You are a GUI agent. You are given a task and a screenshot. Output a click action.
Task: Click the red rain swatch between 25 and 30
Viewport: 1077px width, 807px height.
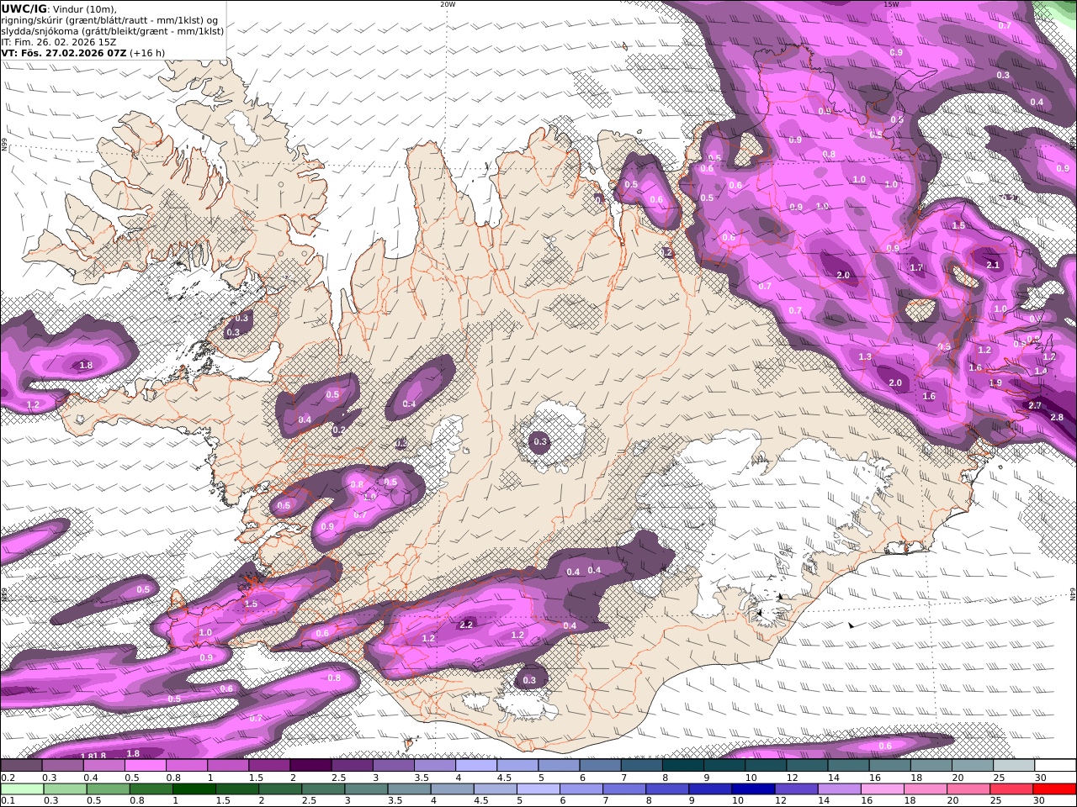pos(1010,789)
